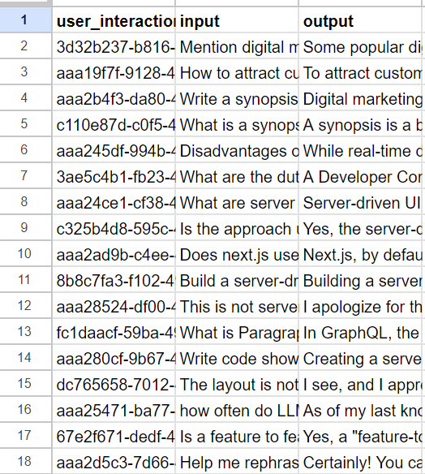Click input cell 'How to attract cu'
The width and height of the screenshot is (425, 474).
click(x=237, y=72)
